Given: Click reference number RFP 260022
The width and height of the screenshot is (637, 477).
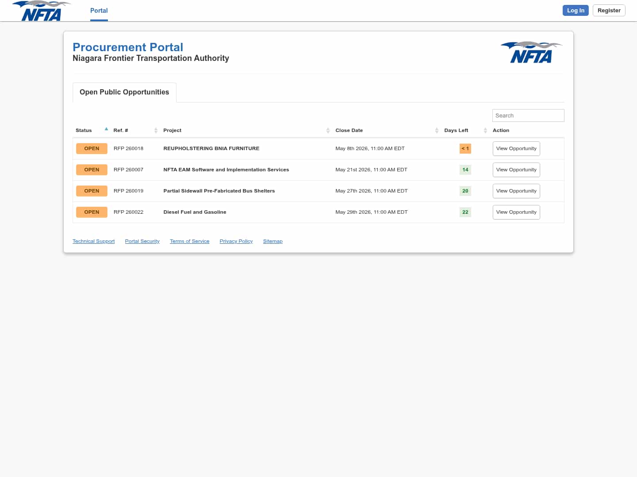Looking at the screenshot, I should (x=128, y=212).
